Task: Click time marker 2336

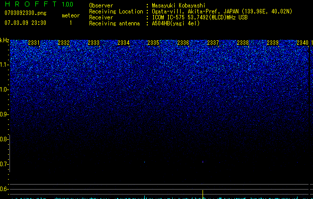Action: (183, 43)
